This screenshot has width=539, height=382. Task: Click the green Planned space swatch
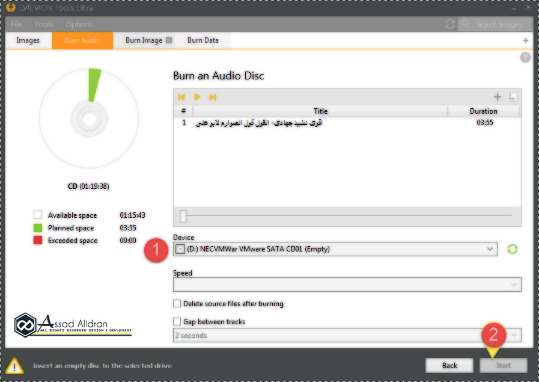(37, 228)
